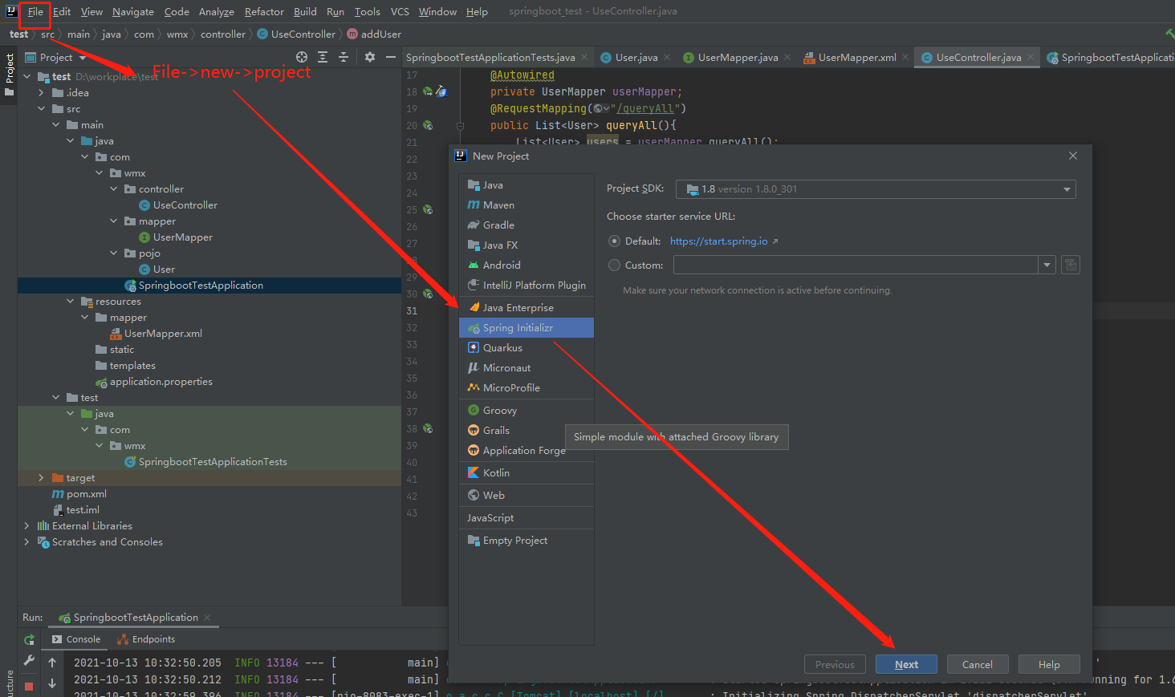Click the Next button
Viewport: 1175px width, 697px height.
click(x=906, y=664)
